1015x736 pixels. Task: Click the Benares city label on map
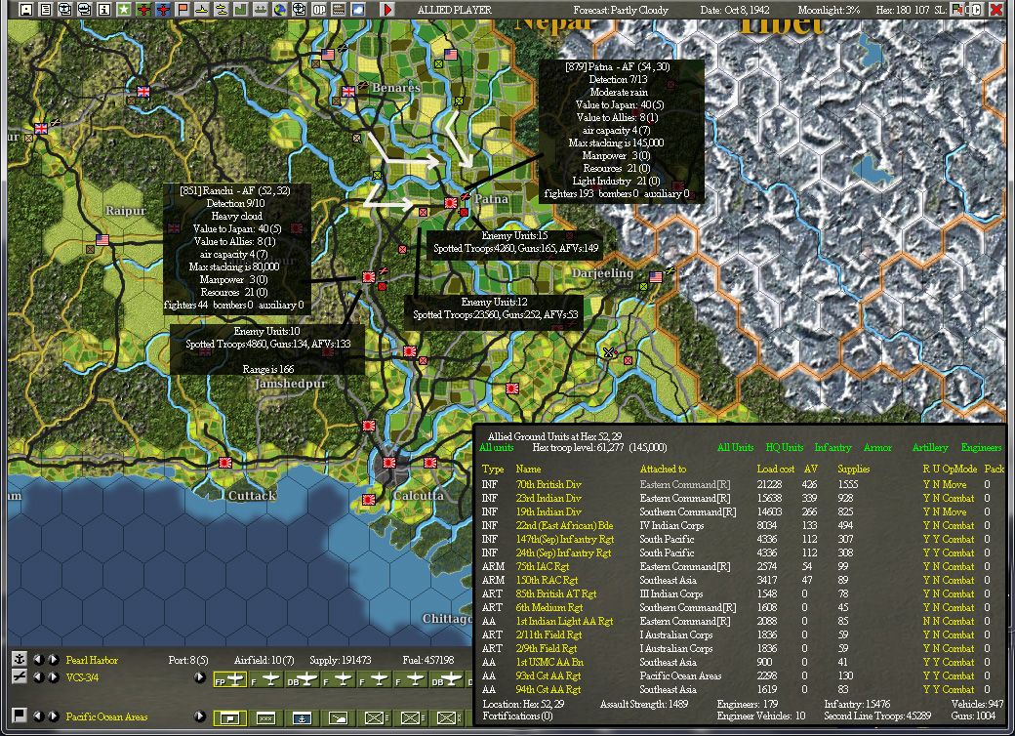click(x=396, y=88)
